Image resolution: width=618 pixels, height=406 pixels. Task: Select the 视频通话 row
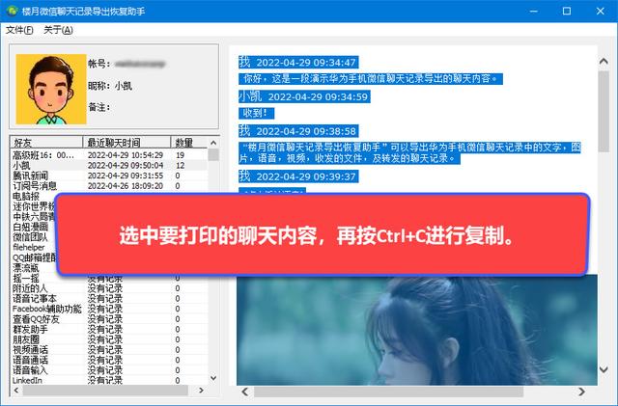[x=109, y=350]
